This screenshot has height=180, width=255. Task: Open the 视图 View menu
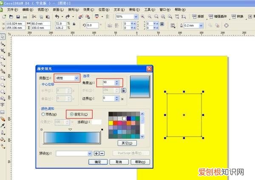(43, 10)
